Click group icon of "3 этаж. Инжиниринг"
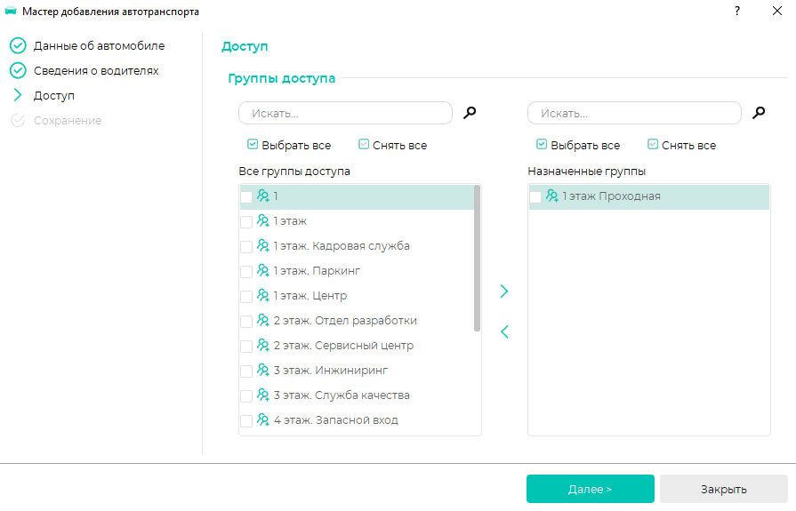 pos(263,370)
